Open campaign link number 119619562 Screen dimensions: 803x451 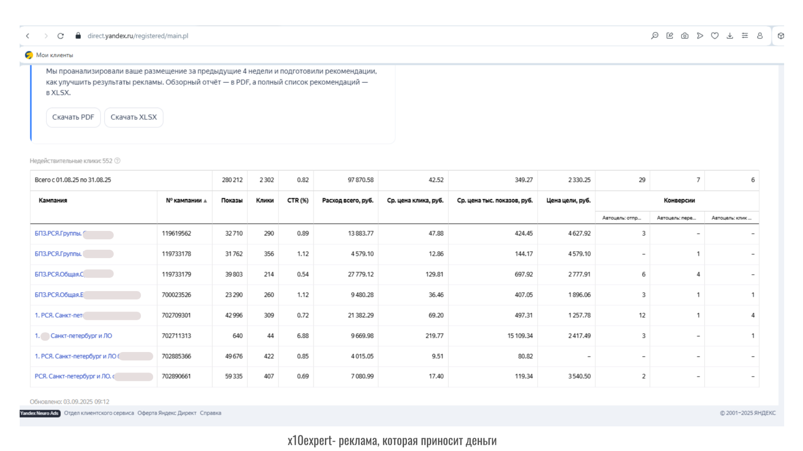tap(58, 233)
